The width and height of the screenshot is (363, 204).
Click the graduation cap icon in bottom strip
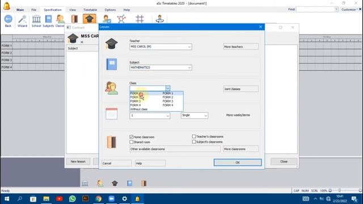115,184
